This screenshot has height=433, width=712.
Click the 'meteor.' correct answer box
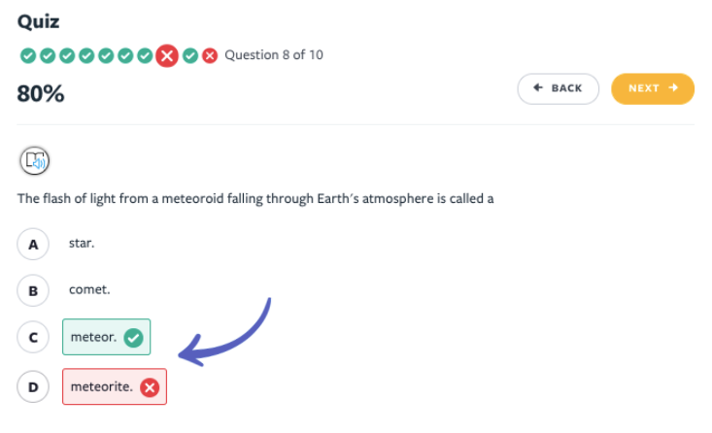(106, 337)
